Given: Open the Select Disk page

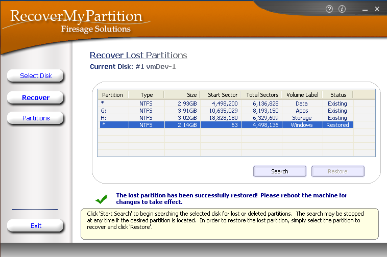Looking at the screenshot, I should click(x=36, y=76).
